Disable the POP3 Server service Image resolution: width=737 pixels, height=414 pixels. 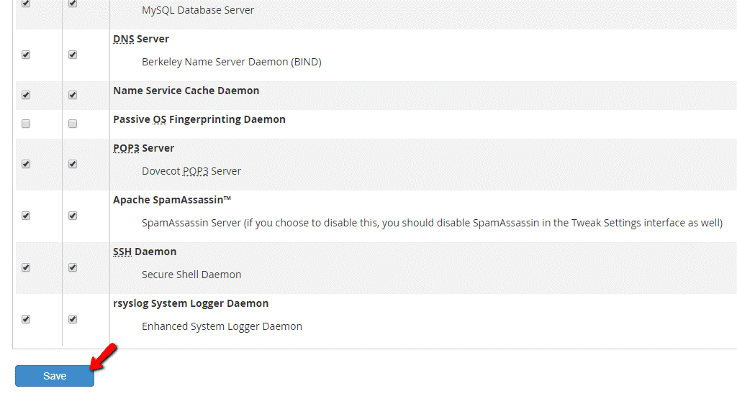[26, 164]
